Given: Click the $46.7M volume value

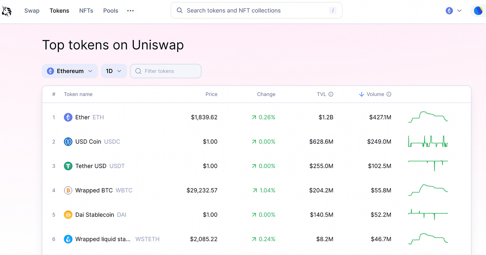Looking at the screenshot, I should click(x=381, y=239).
